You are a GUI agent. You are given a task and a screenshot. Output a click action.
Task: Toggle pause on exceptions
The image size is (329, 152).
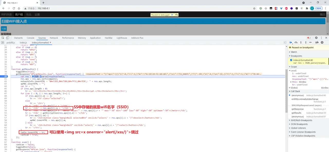tap(322, 43)
